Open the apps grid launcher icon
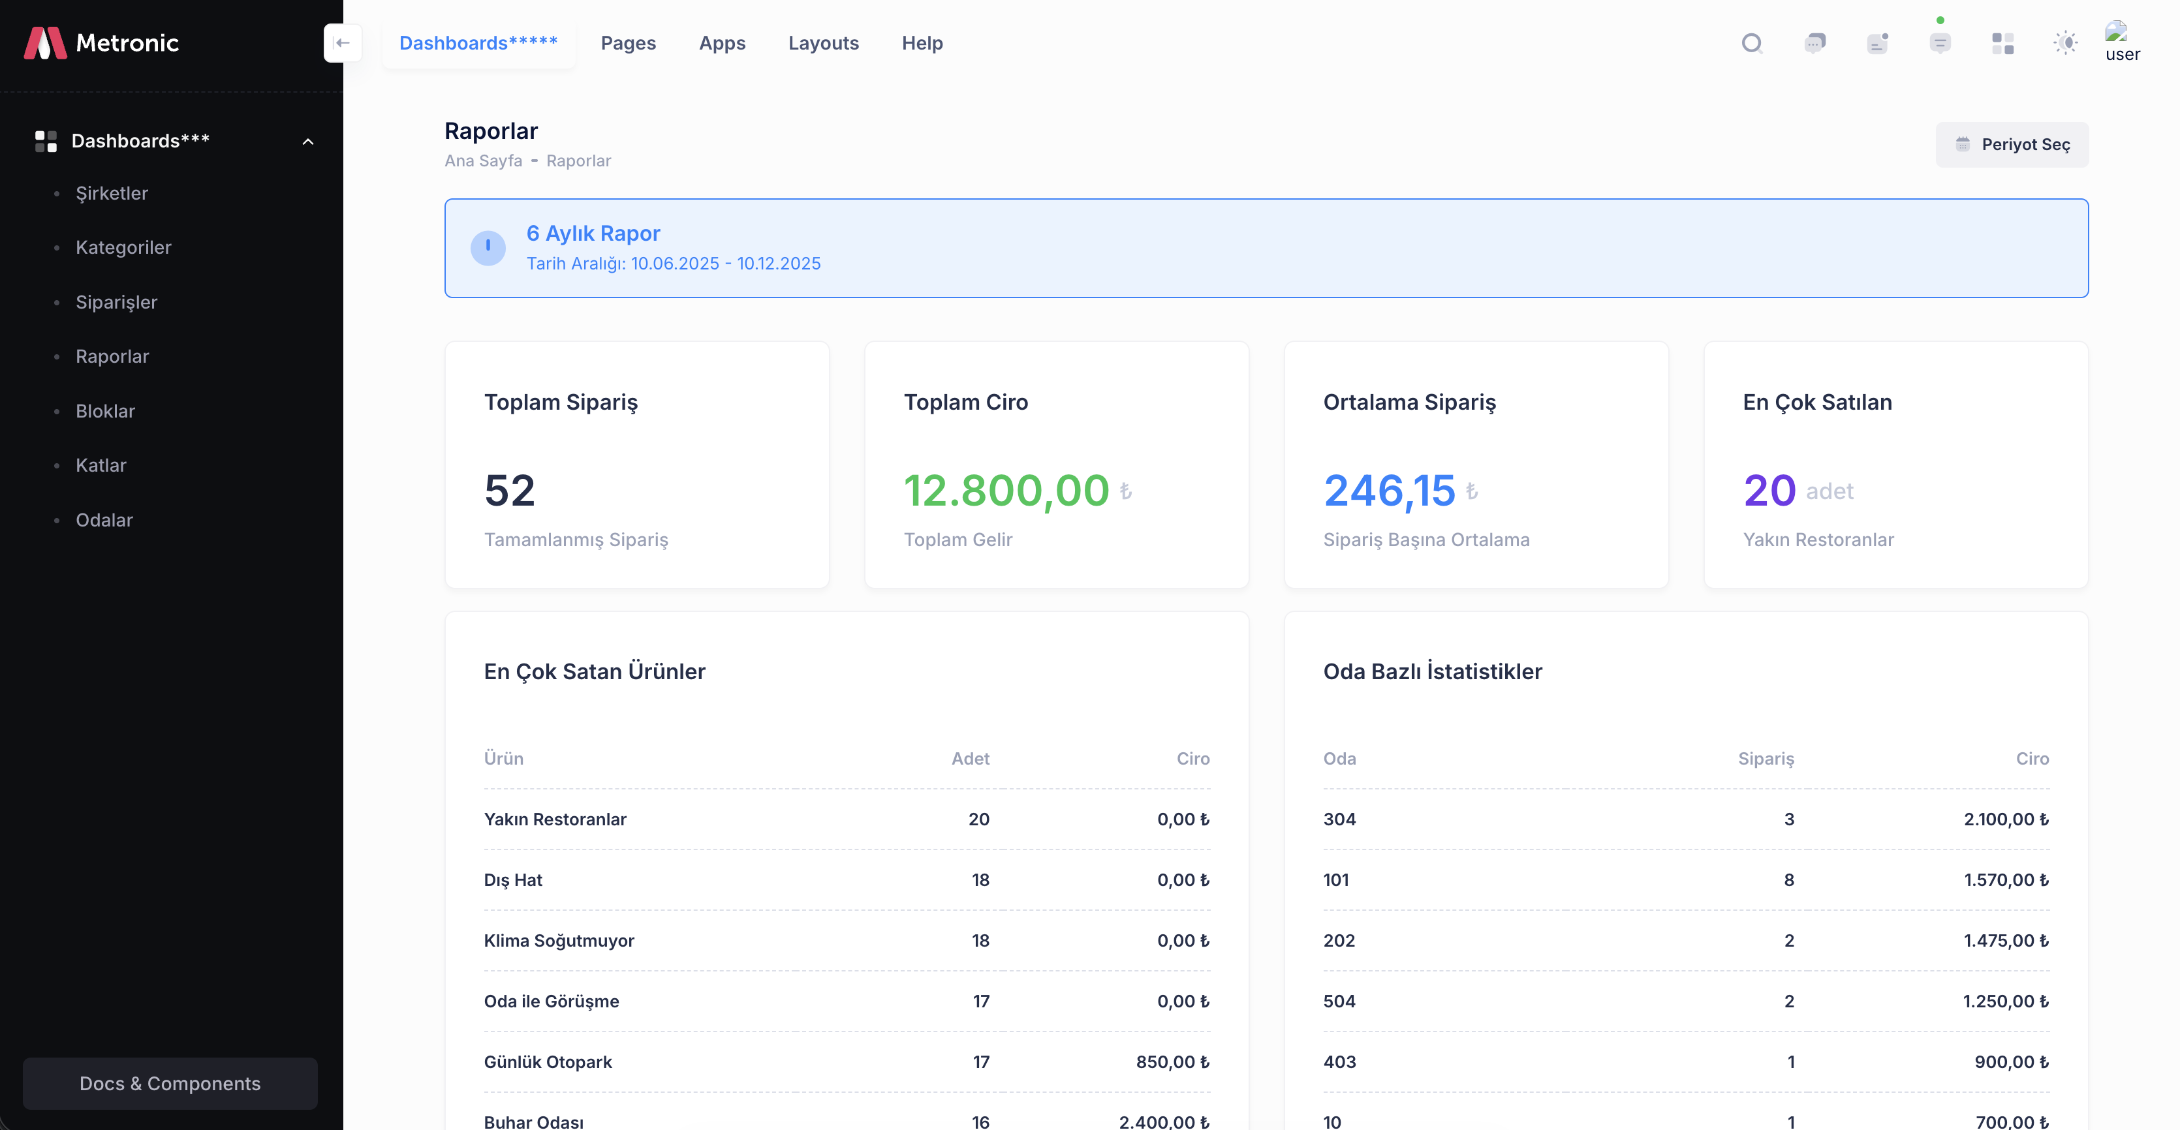 (2002, 43)
